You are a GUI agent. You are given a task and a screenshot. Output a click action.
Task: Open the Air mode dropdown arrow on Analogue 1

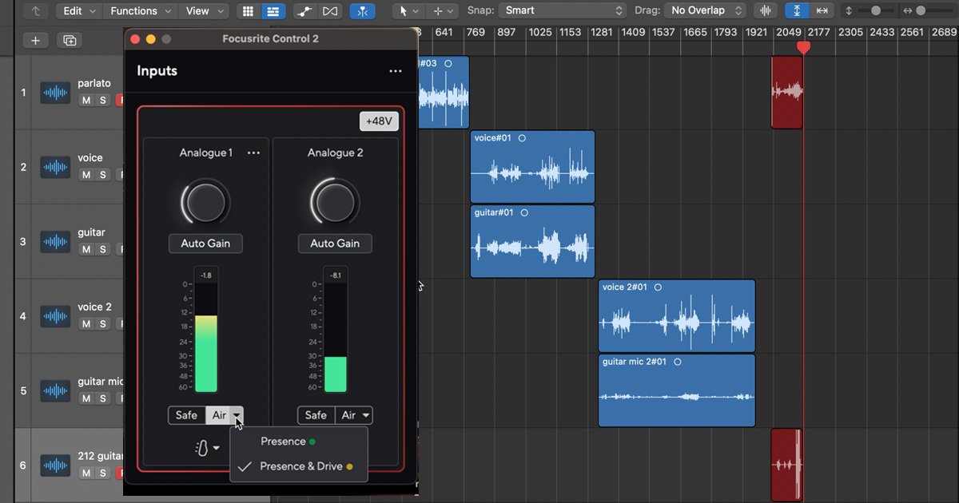coord(237,415)
